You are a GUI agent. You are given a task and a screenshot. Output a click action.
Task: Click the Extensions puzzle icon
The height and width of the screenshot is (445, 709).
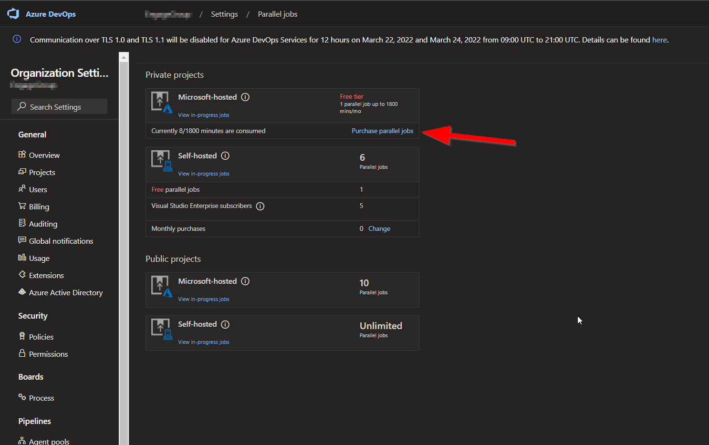point(22,274)
